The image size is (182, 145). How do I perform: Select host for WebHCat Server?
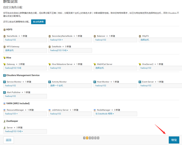[x=115, y=68]
